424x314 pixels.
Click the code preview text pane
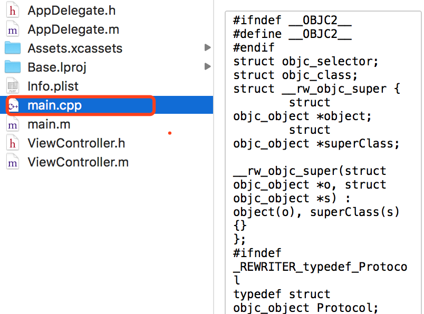point(323,163)
